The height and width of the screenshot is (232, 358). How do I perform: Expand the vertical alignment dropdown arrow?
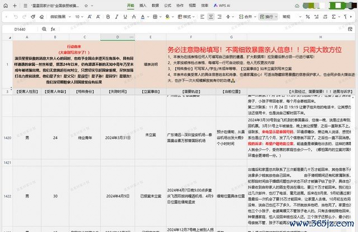click(233, 17)
